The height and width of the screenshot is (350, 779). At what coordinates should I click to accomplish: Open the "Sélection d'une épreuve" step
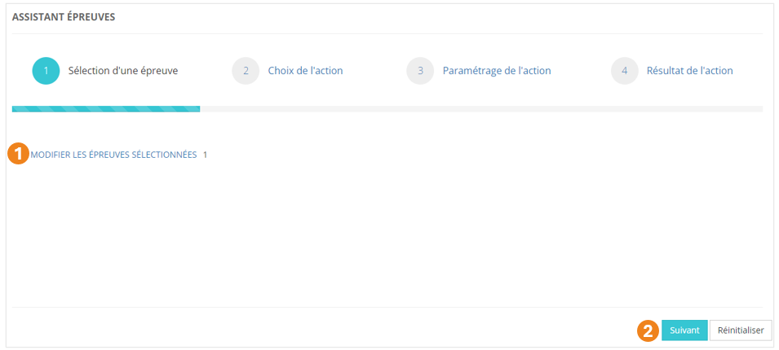[123, 71]
